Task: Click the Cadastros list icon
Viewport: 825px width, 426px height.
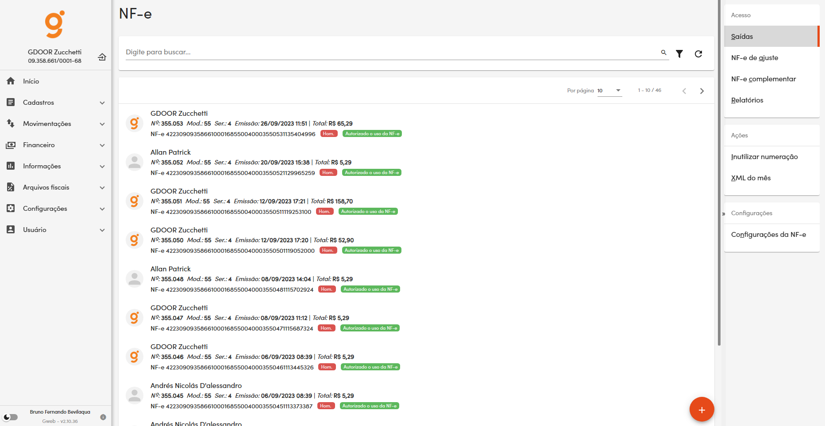Action: [x=11, y=102]
